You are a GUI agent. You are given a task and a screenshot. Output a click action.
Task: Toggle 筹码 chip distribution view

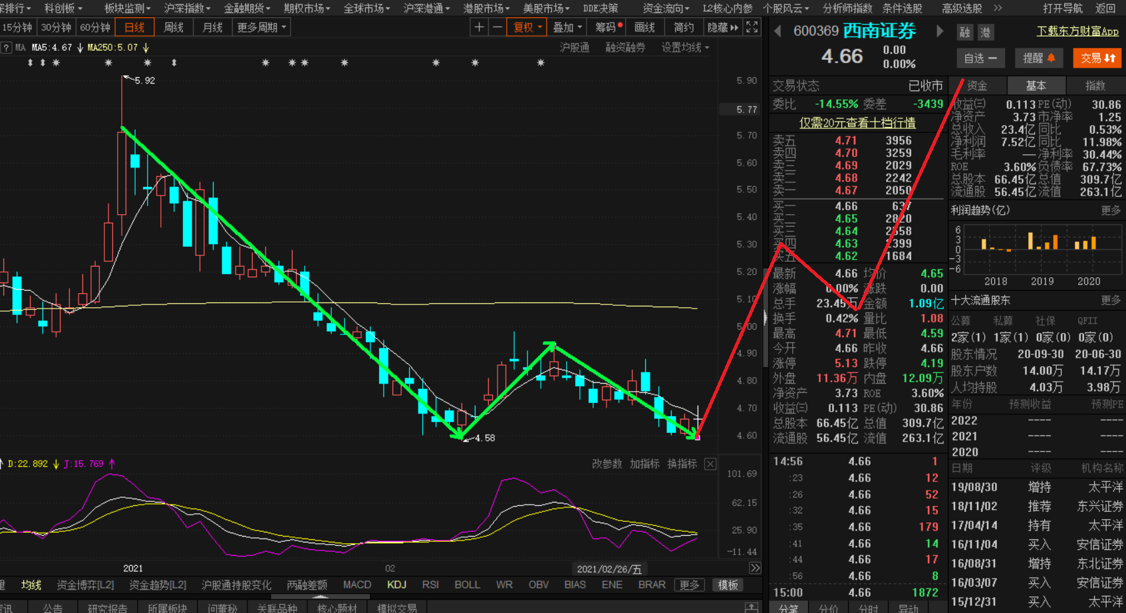[609, 27]
